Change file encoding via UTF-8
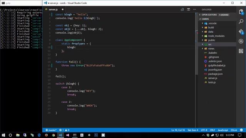Image resolution: width=246 pixels, height=138 pixels. click(x=204, y=130)
